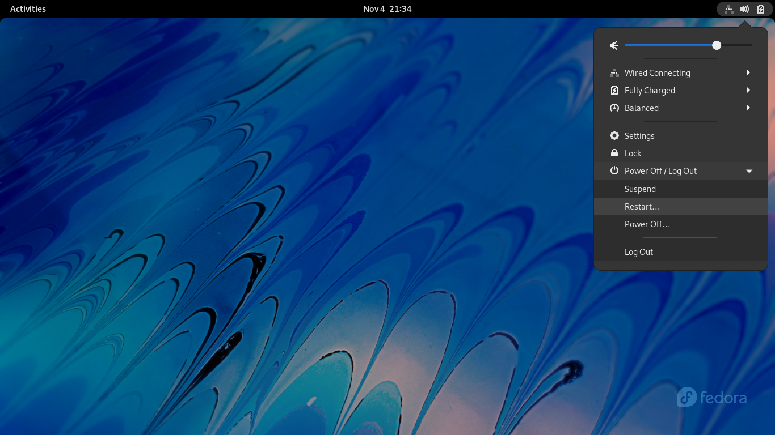Image resolution: width=775 pixels, height=435 pixels.
Task: Click the battery icon in the top bar
Action: tap(761, 9)
